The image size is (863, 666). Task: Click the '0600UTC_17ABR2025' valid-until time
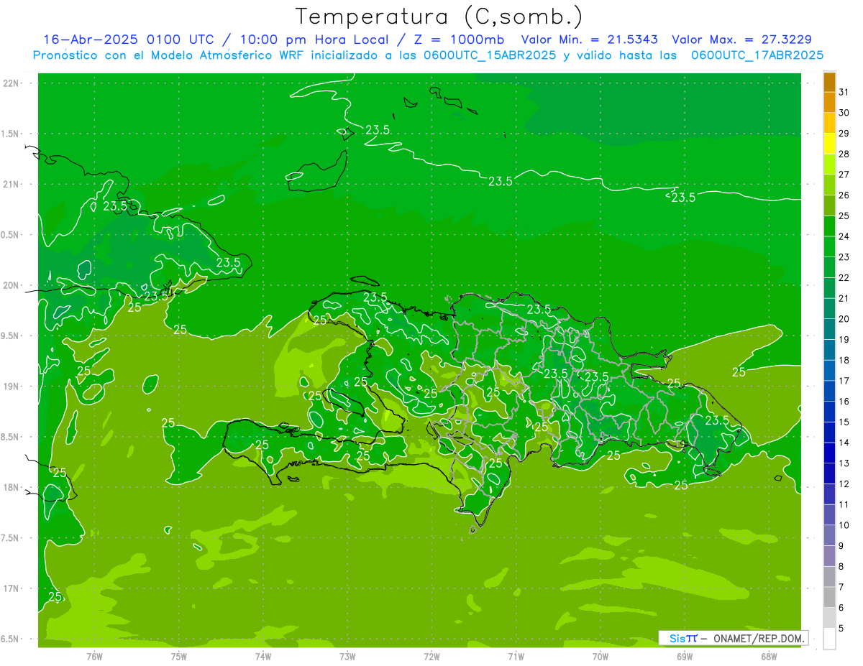click(x=757, y=55)
